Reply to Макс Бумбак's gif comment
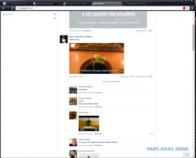Screen dimensions: 196x158 click(98, 134)
